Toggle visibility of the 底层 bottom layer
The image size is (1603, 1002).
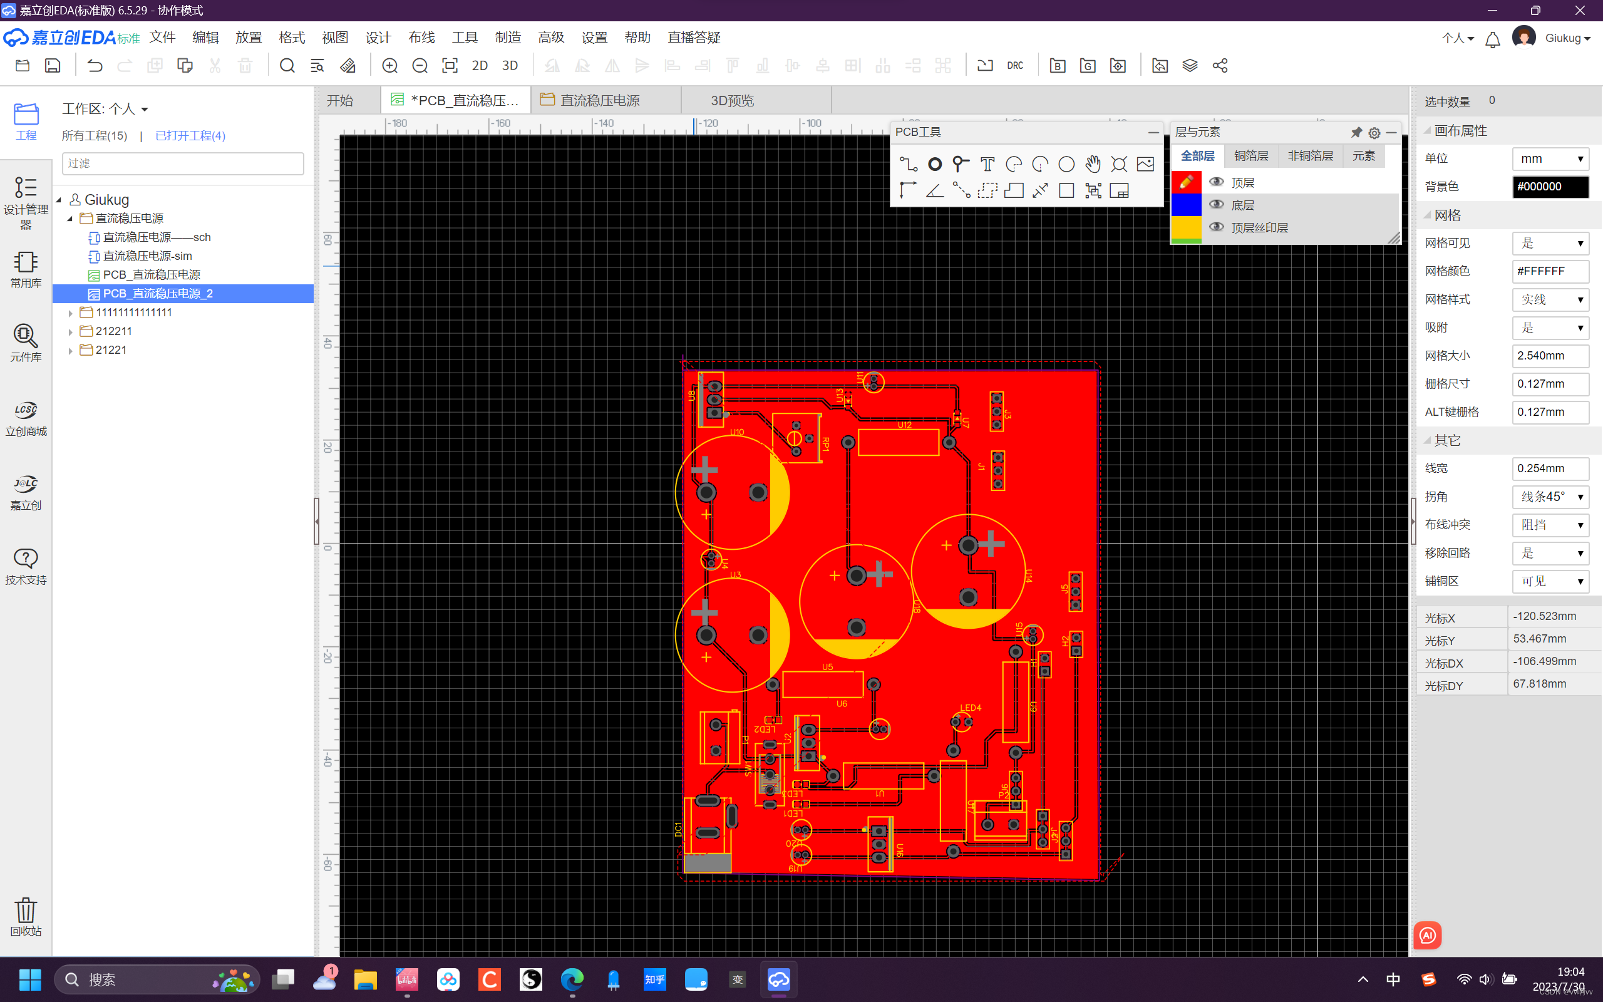pyautogui.click(x=1216, y=205)
